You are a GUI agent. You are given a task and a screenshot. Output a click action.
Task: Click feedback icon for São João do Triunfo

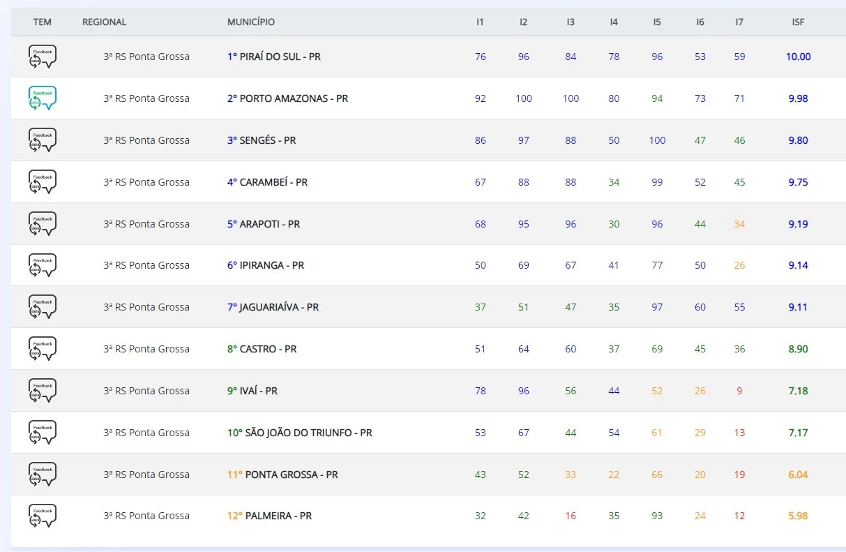pyautogui.click(x=42, y=433)
